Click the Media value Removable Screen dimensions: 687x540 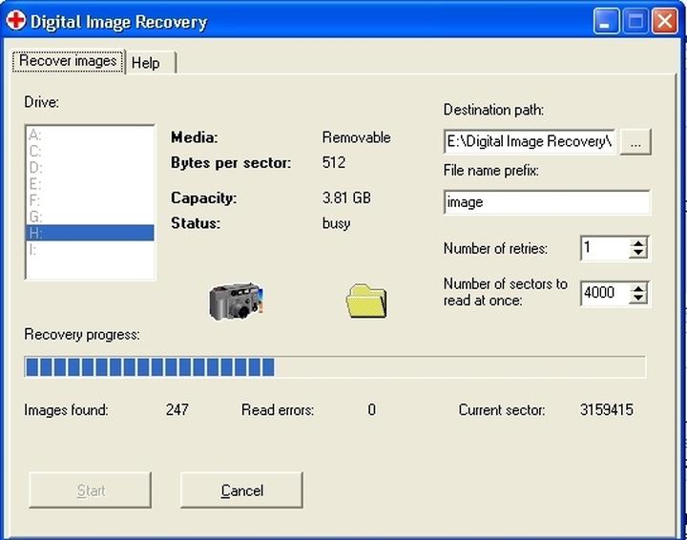pos(356,137)
